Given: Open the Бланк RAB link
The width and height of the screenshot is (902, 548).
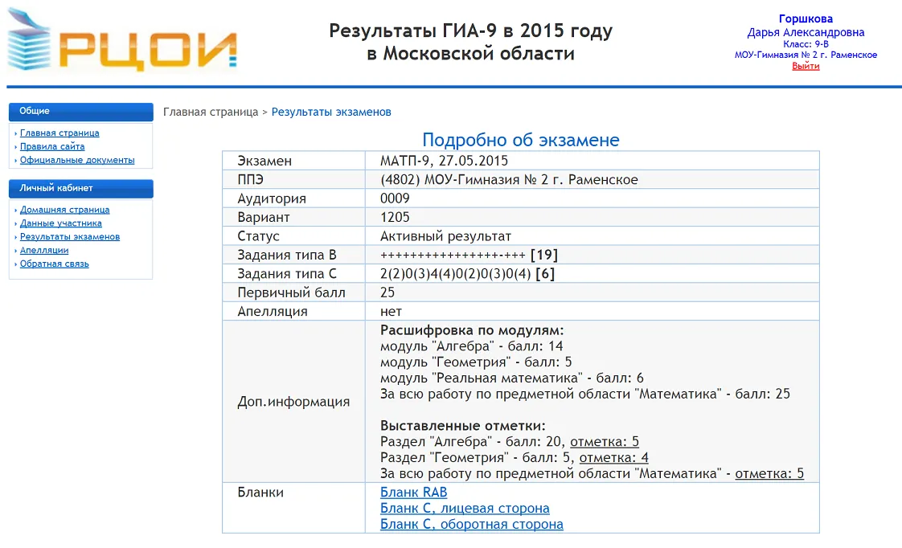Looking at the screenshot, I should coord(413,493).
